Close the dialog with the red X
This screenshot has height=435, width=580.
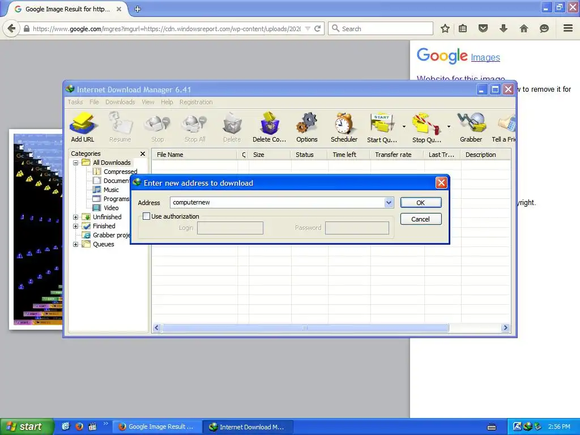click(x=441, y=183)
